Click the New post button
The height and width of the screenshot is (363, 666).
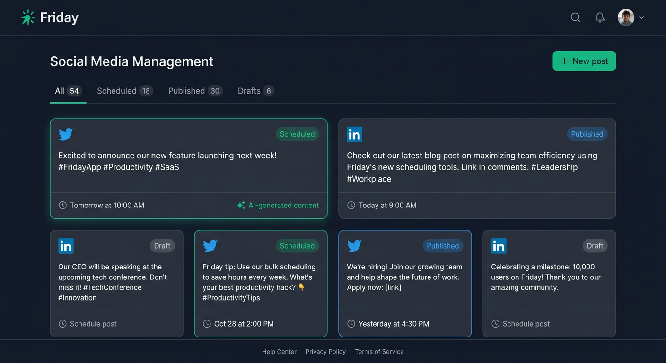tap(584, 61)
